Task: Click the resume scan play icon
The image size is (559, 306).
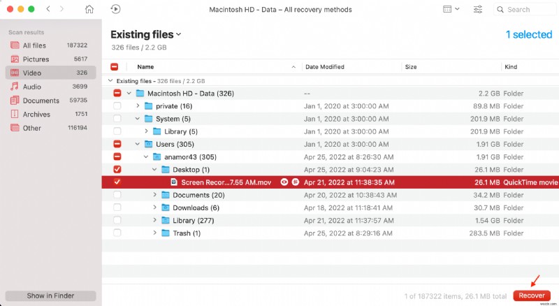Action: coord(115,9)
